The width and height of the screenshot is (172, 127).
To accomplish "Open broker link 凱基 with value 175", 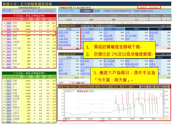I will pyautogui.click(x=127, y=39).
